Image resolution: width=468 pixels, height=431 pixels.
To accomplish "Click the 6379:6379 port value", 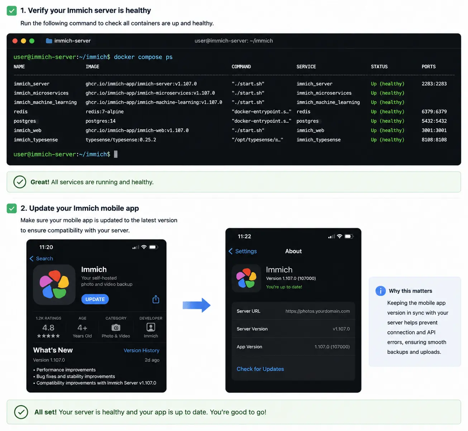I will [x=434, y=112].
